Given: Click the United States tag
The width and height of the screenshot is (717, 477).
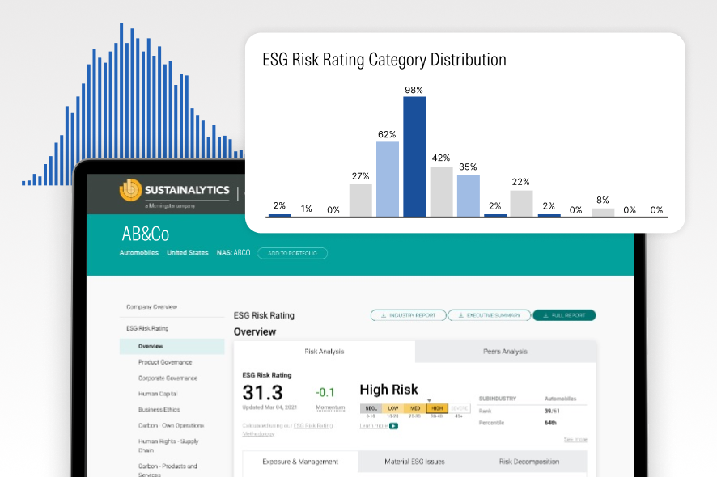Looking at the screenshot, I should click(188, 253).
